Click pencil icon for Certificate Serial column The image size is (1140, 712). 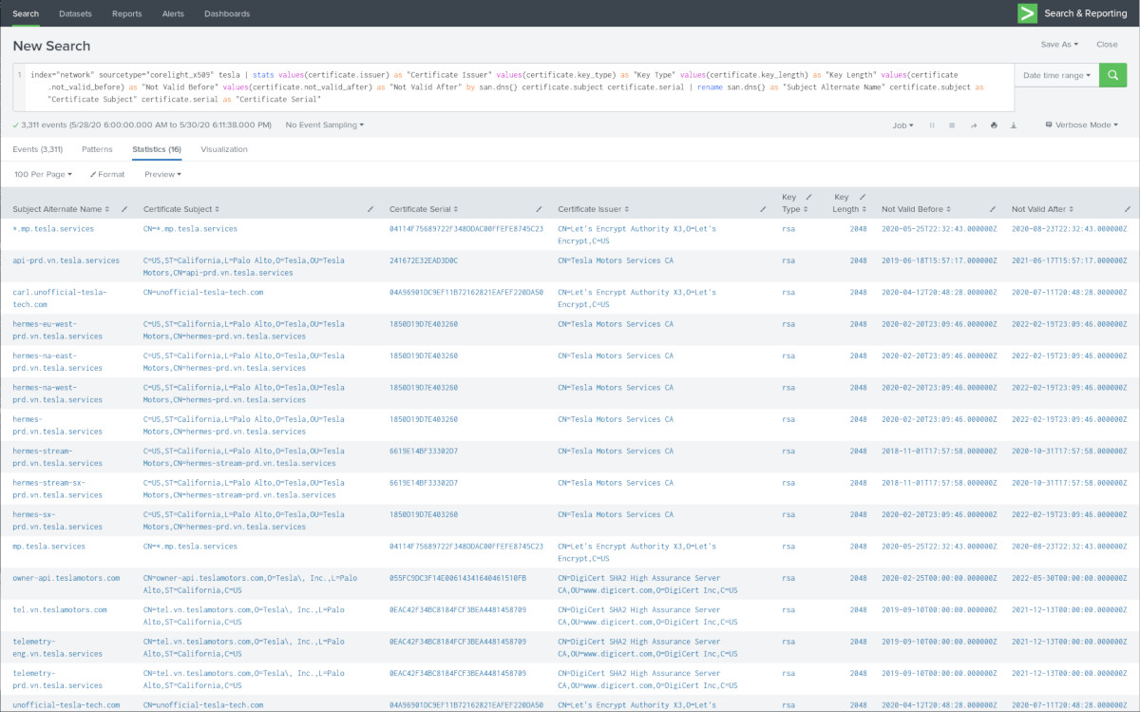(539, 209)
